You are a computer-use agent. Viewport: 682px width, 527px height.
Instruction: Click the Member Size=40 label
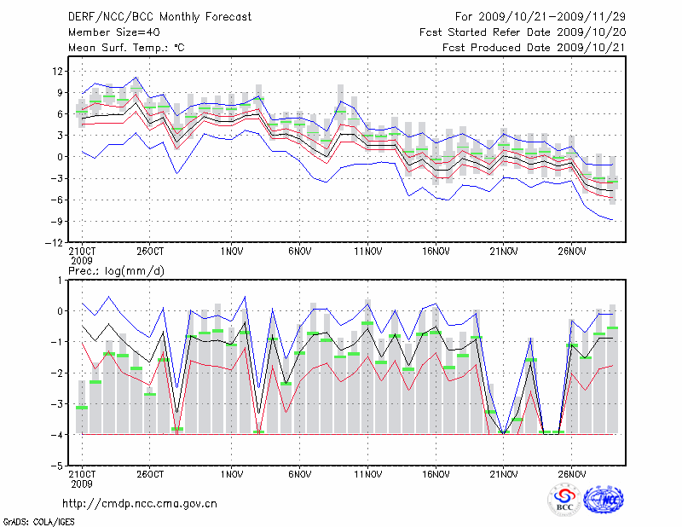[x=108, y=32]
